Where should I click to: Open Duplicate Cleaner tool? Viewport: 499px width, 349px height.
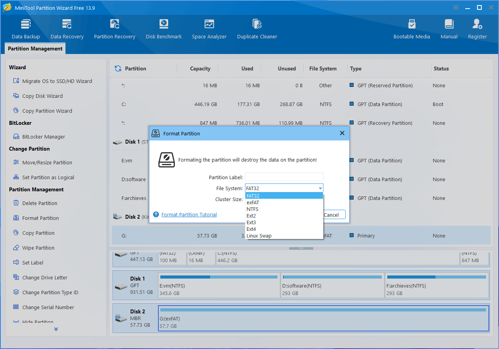click(257, 29)
